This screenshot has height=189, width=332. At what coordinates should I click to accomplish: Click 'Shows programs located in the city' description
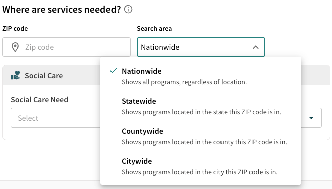199,172
